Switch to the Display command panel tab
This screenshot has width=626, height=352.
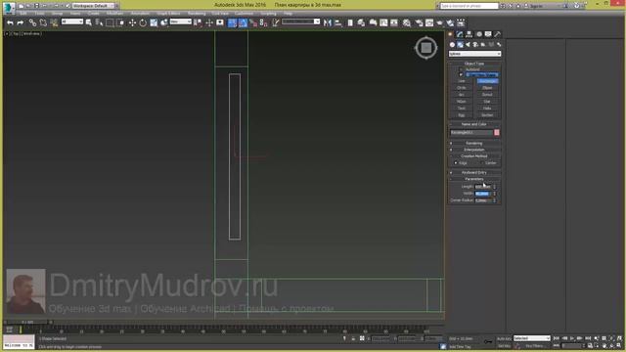pos(488,34)
